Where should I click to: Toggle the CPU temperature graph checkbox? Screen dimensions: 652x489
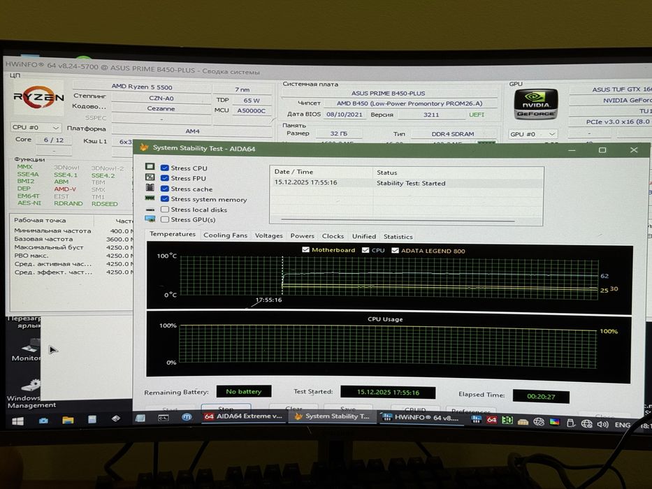click(365, 250)
